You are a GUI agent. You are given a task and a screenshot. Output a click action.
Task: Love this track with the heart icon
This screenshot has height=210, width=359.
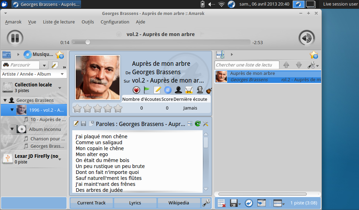(x=136, y=90)
